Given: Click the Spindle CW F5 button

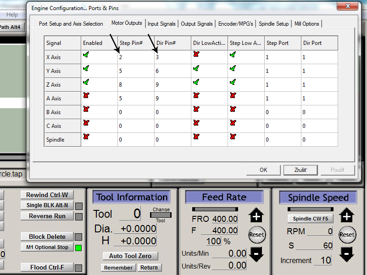Looking at the screenshot, I should 311,219.
